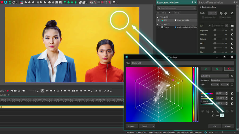This screenshot has width=239, height=134.
Task: Collapse the TYPE: LUTS group in Resources
Action: click(x=157, y=17)
